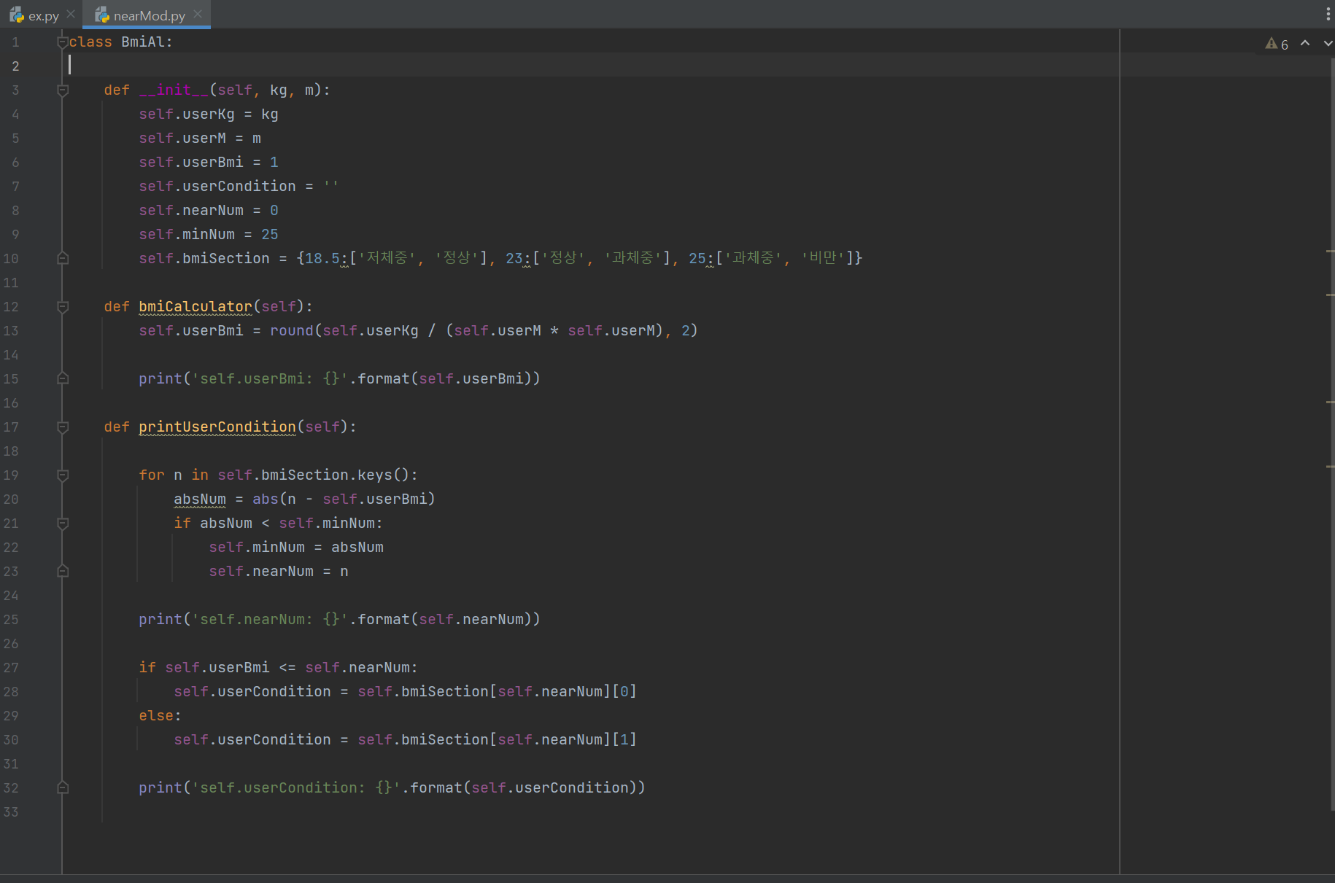Click 'self.userCondition: {}' string on line 32

296,788
